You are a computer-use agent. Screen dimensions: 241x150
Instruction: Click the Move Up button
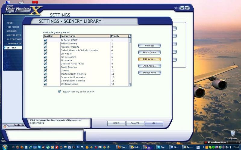point(149,46)
